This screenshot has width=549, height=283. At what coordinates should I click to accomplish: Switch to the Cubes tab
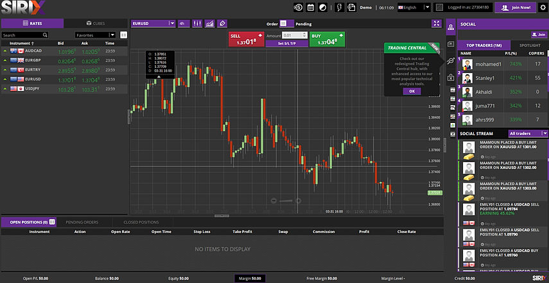point(96,24)
